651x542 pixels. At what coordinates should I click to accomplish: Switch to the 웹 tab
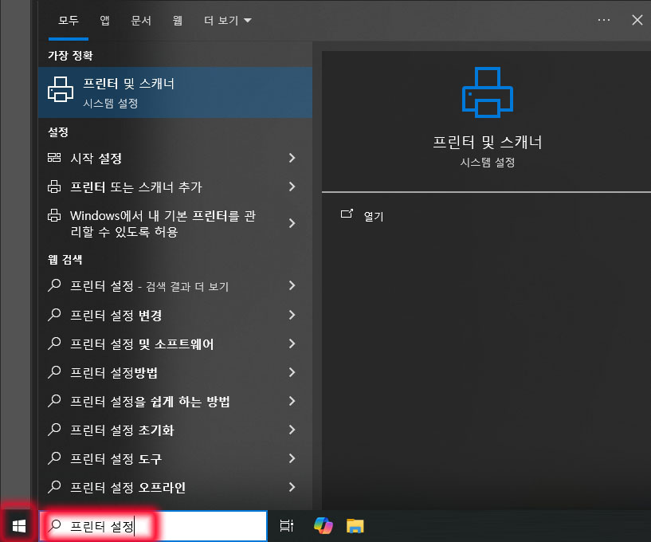click(178, 21)
